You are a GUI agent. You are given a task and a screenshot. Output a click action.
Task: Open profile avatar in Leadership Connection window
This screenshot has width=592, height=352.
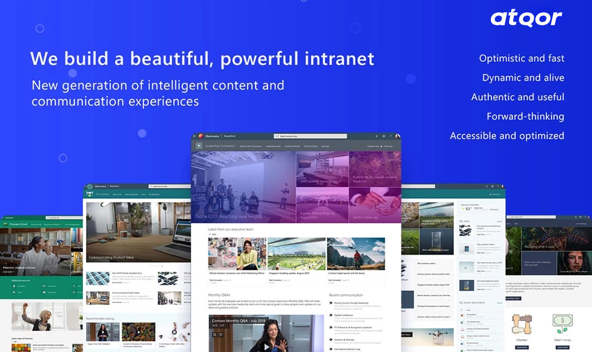[x=398, y=136]
